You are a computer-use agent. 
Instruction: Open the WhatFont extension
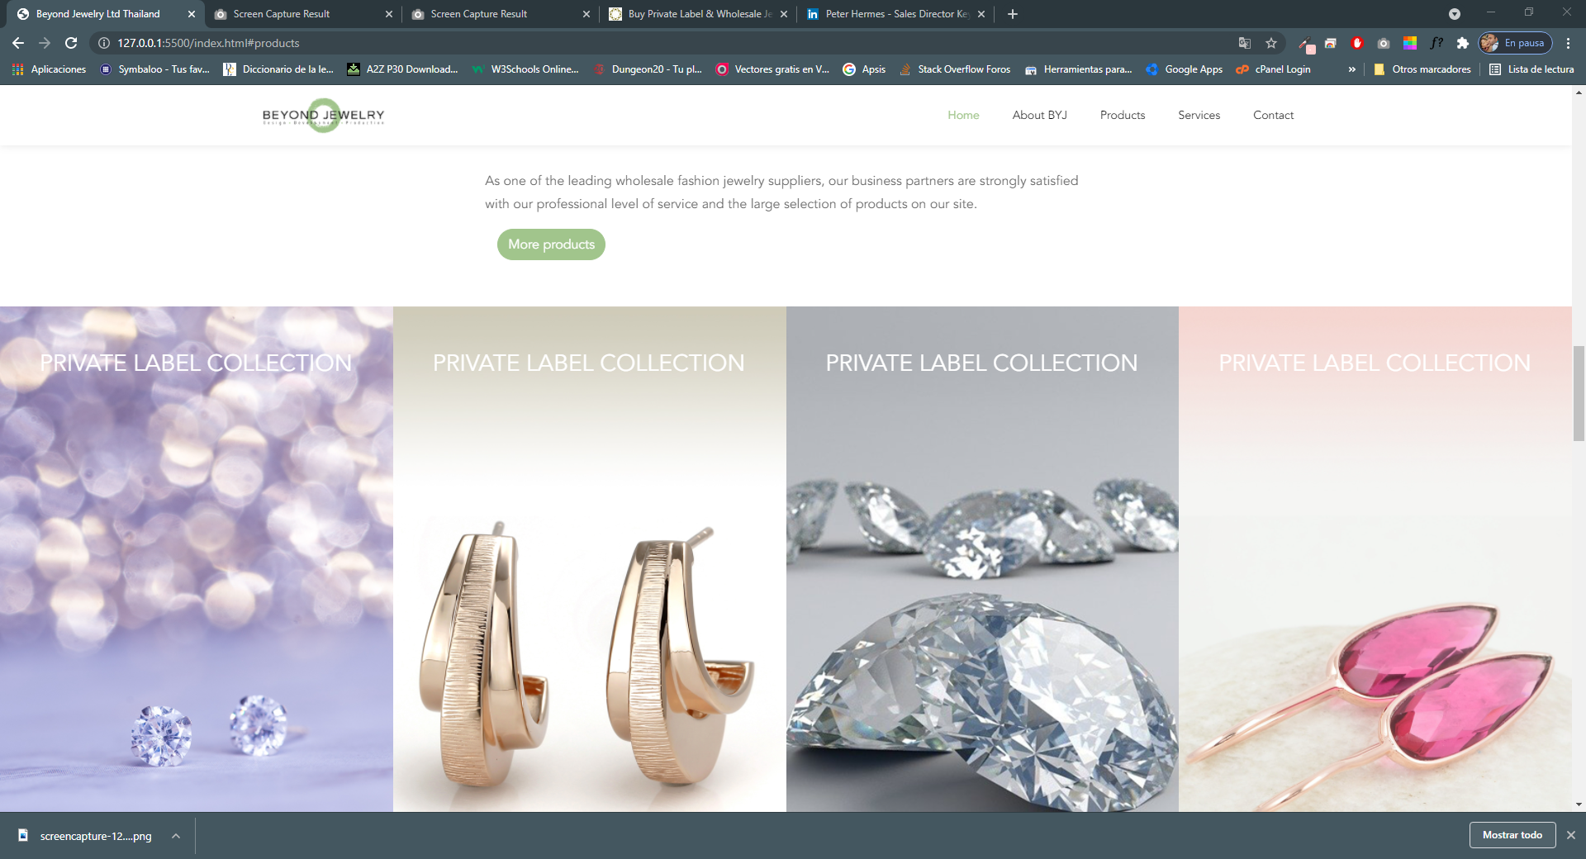tap(1436, 43)
